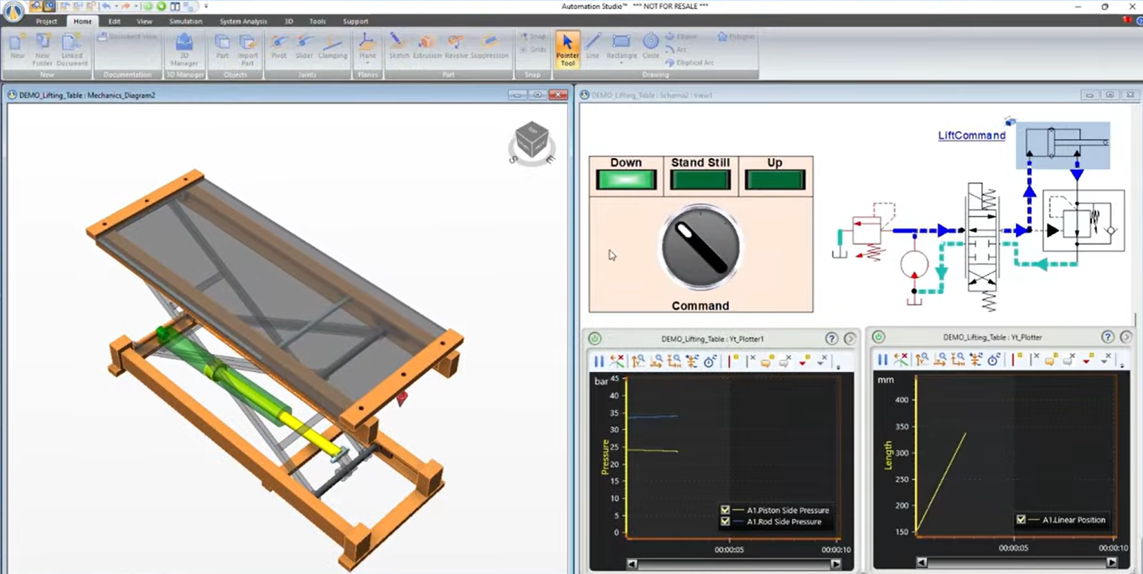Uncheck A1.Piston Side Pressure legend checkbox

click(725, 510)
